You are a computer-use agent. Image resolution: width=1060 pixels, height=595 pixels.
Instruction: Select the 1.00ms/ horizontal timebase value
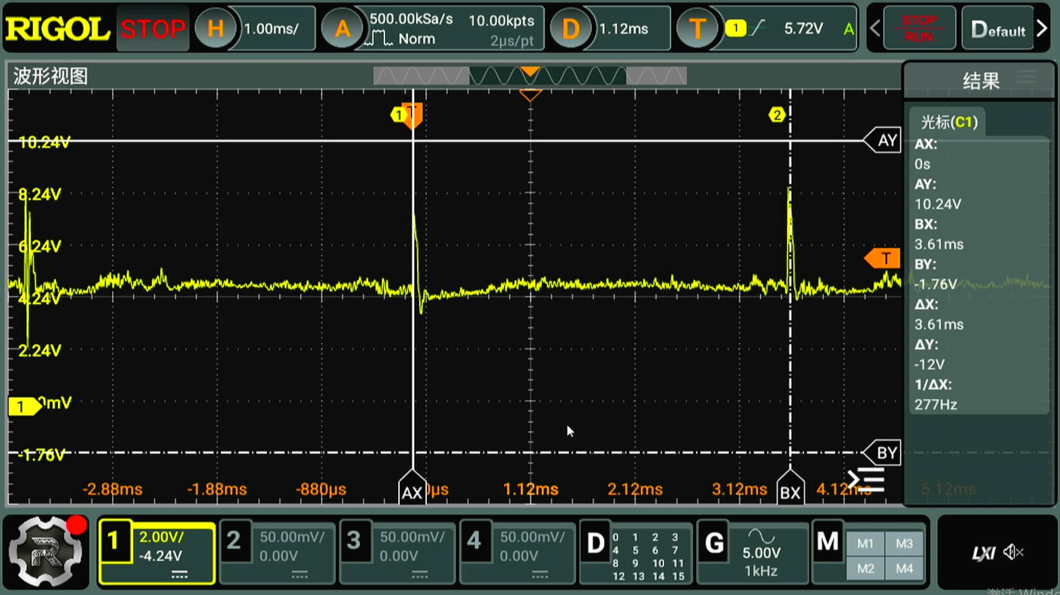pyautogui.click(x=272, y=29)
